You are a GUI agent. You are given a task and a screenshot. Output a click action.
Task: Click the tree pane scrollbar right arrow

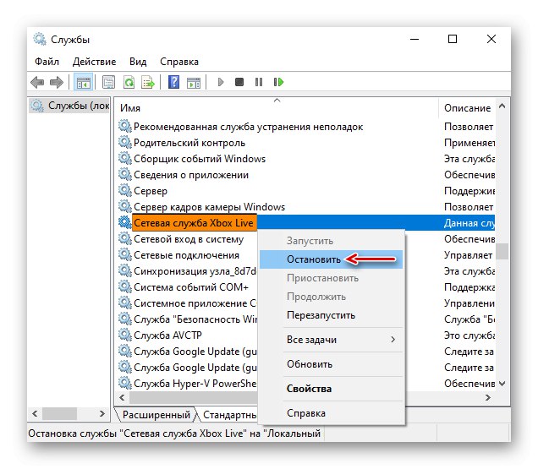(x=102, y=413)
